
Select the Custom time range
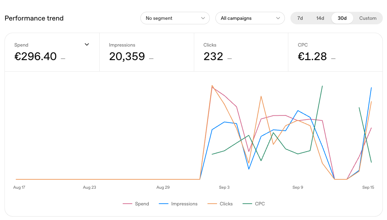[368, 18]
